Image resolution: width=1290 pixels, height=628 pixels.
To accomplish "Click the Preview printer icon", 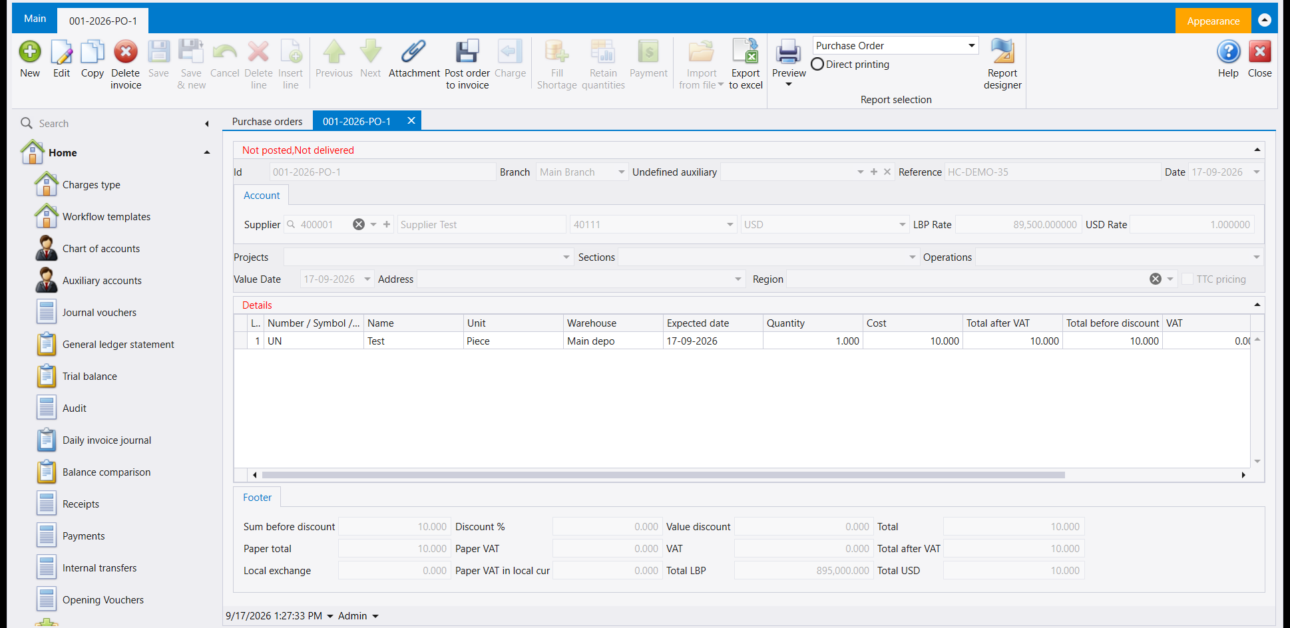I will [x=789, y=52].
